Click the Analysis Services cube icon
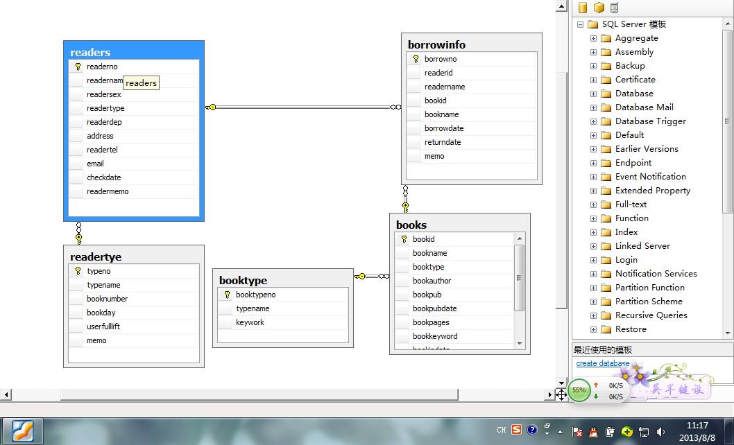Viewport: 734px width, 445px height. tap(599, 8)
